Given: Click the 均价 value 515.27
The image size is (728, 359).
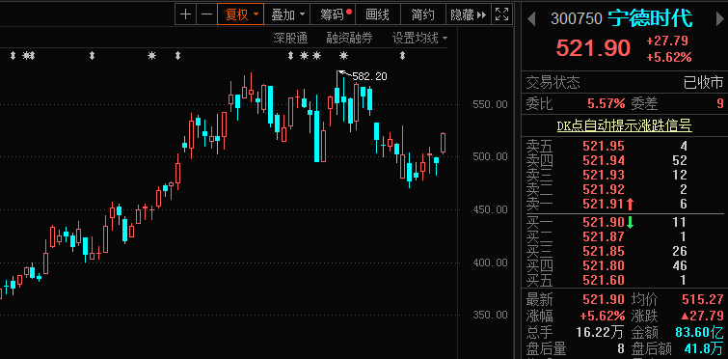Looking at the screenshot, I should (x=703, y=299).
